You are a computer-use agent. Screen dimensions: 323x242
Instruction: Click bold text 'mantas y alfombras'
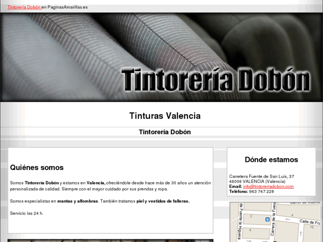tap(78, 201)
